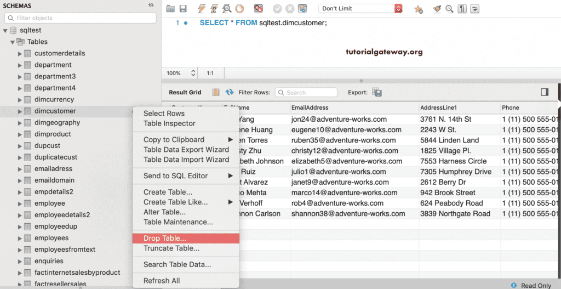Adjust the editor zoom 100% stepper

click(x=193, y=73)
